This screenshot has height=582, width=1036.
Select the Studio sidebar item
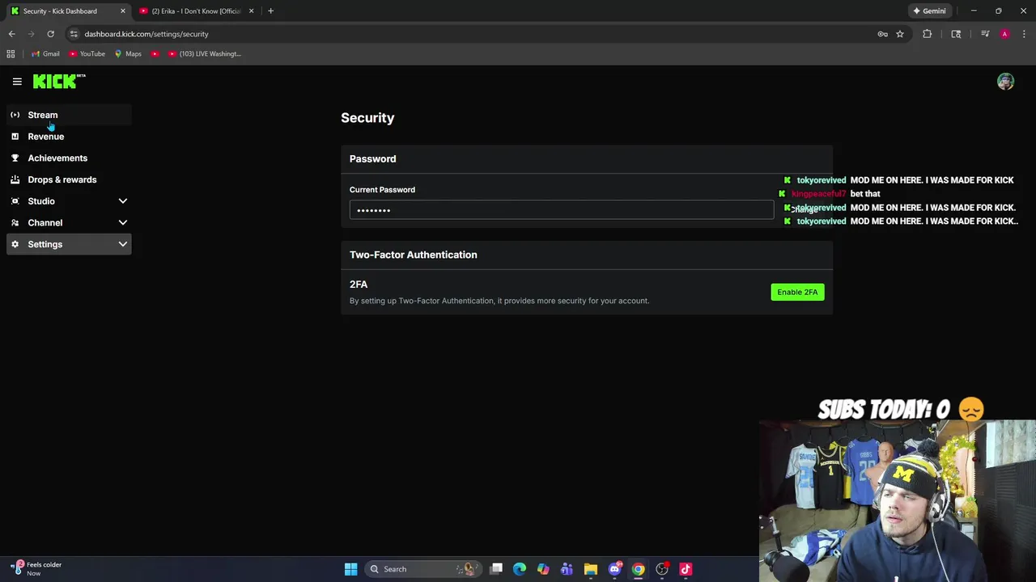(x=69, y=201)
